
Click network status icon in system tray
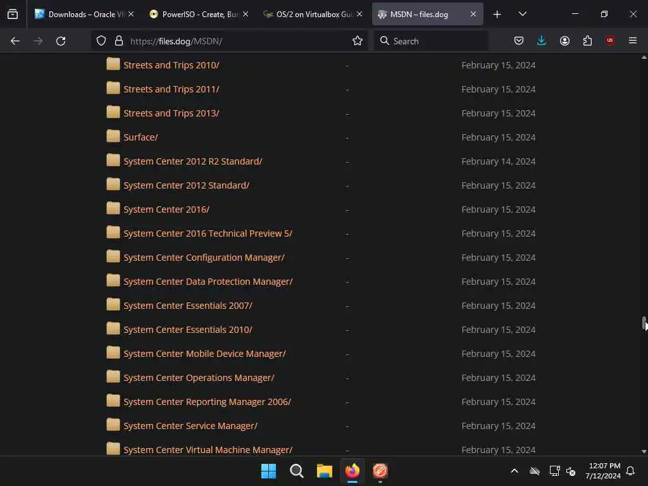[x=554, y=471]
